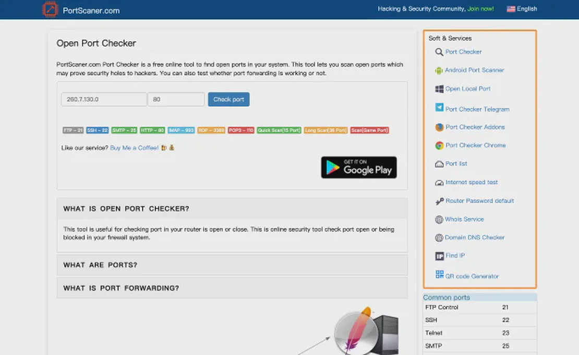Click the Router Password default key icon

tap(439, 201)
